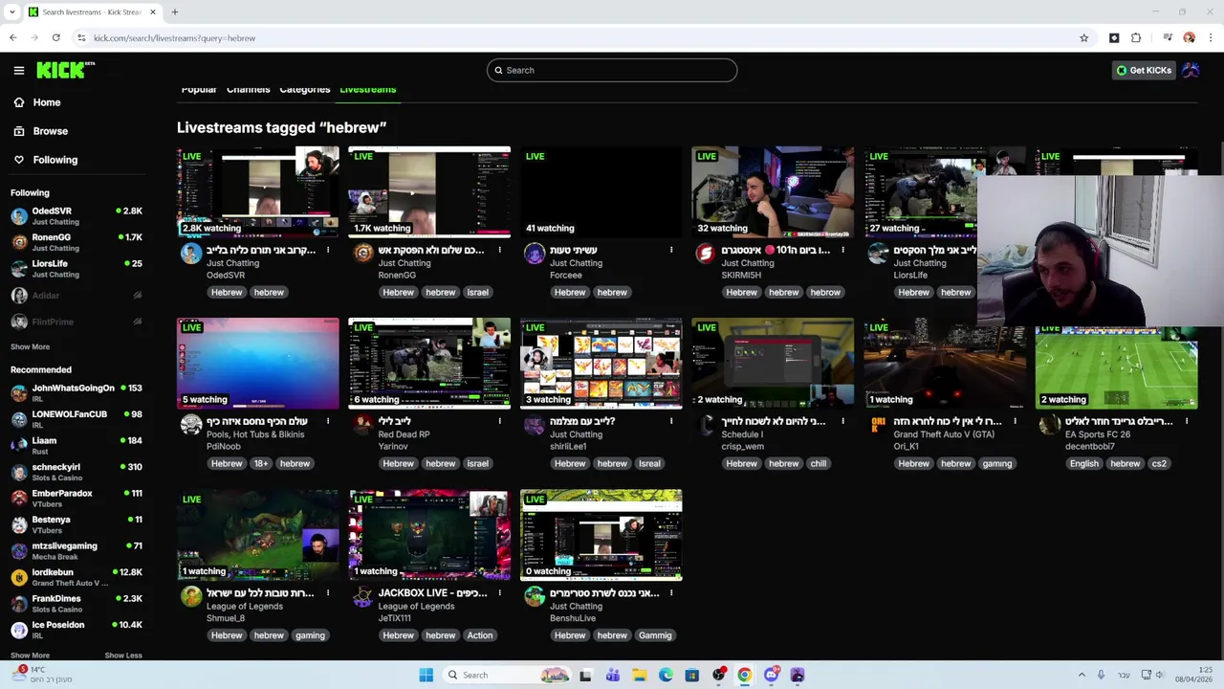The height and width of the screenshot is (689, 1224).
Task: Open SKIRMI5H livestream thumbnail
Action: point(773,191)
